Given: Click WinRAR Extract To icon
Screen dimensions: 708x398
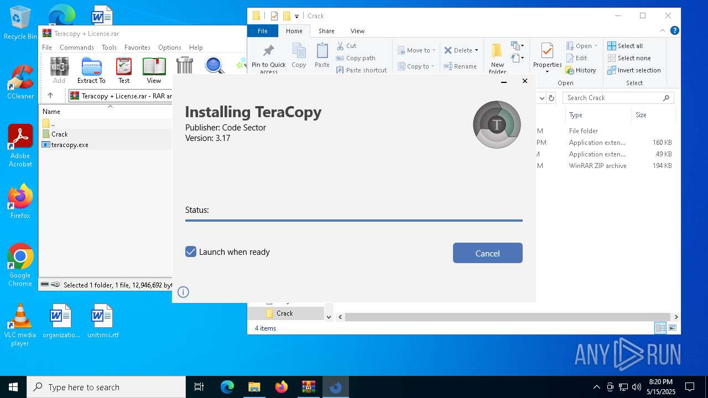Looking at the screenshot, I should click(x=91, y=71).
